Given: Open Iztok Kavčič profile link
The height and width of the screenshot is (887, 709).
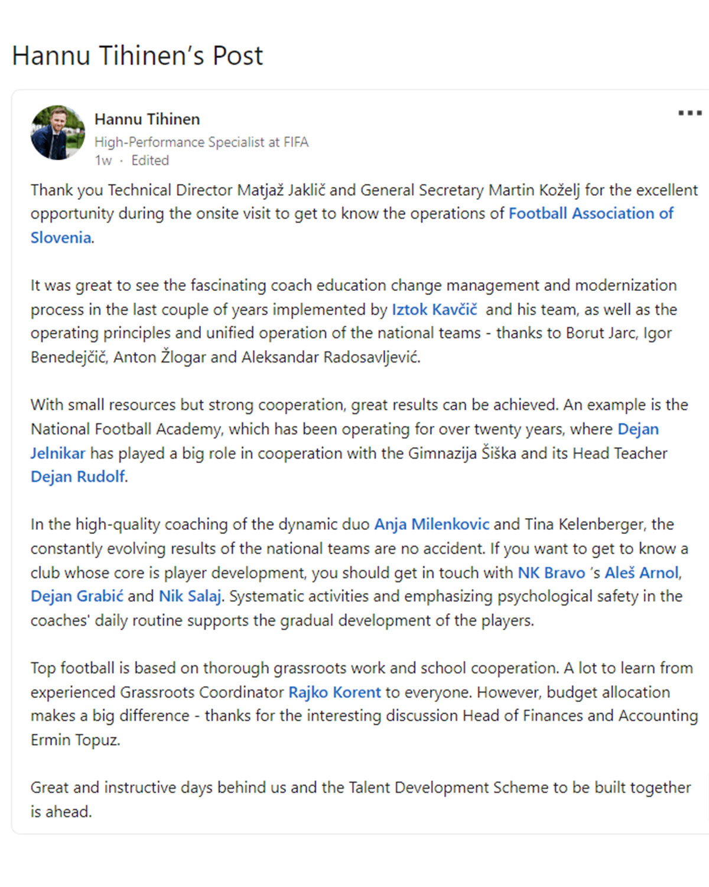Looking at the screenshot, I should pyautogui.click(x=434, y=309).
